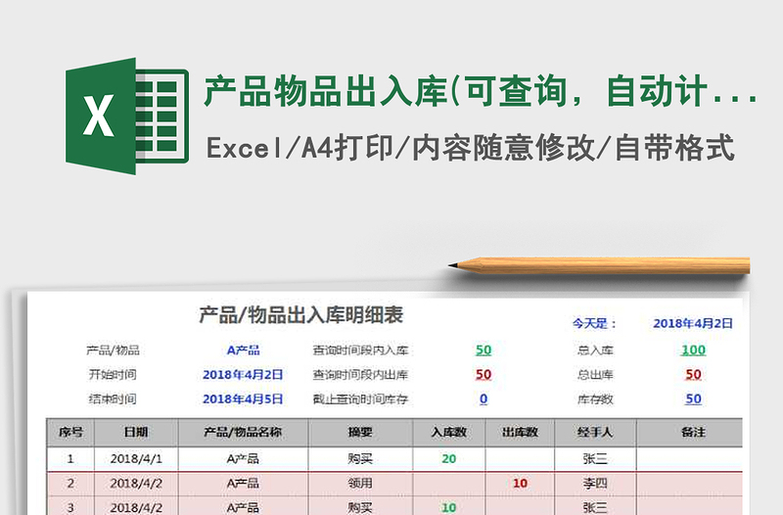Click the pencil image above the sheet
Image resolution: width=783 pixels, height=515 pixels.
click(x=599, y=265)
